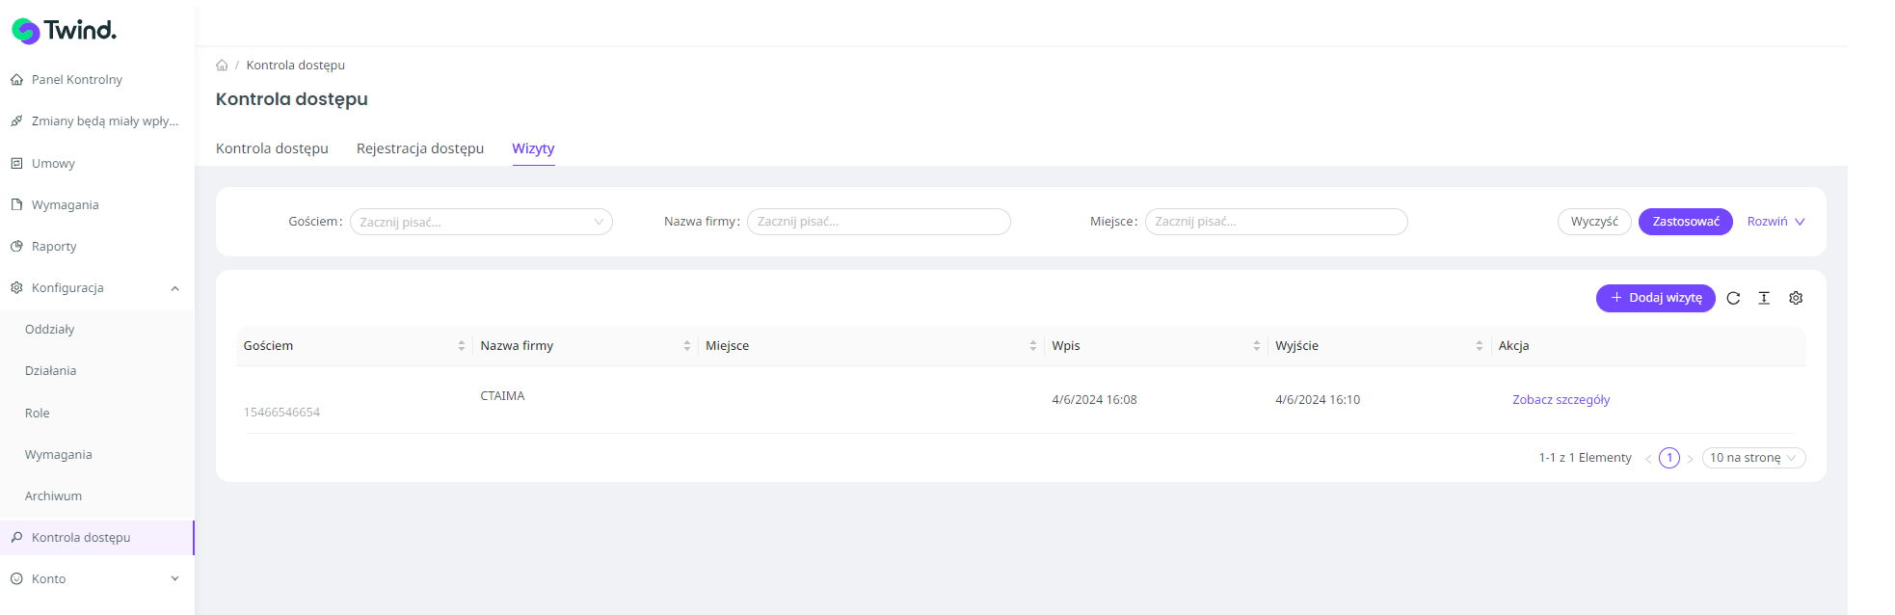Sort table by Wpis column arrows
1895x615 pixels.
(1257, 346)
